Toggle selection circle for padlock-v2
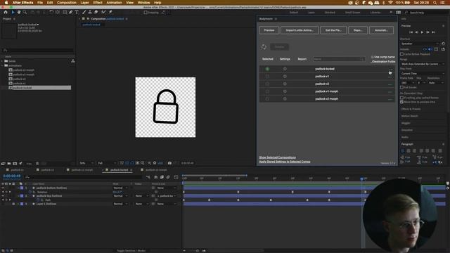Screen dimensions: 450x253 tap(267, 84)
